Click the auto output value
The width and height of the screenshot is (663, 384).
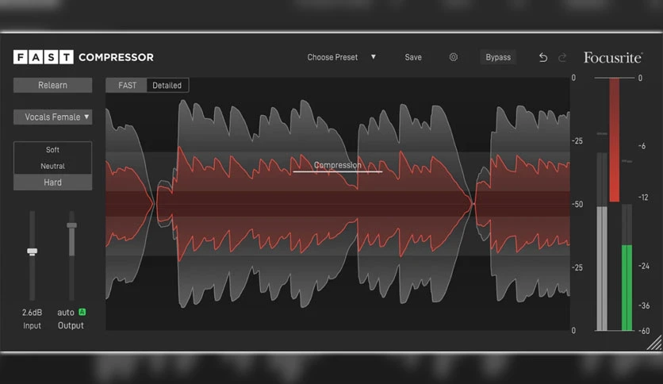[x=66, y=313]
